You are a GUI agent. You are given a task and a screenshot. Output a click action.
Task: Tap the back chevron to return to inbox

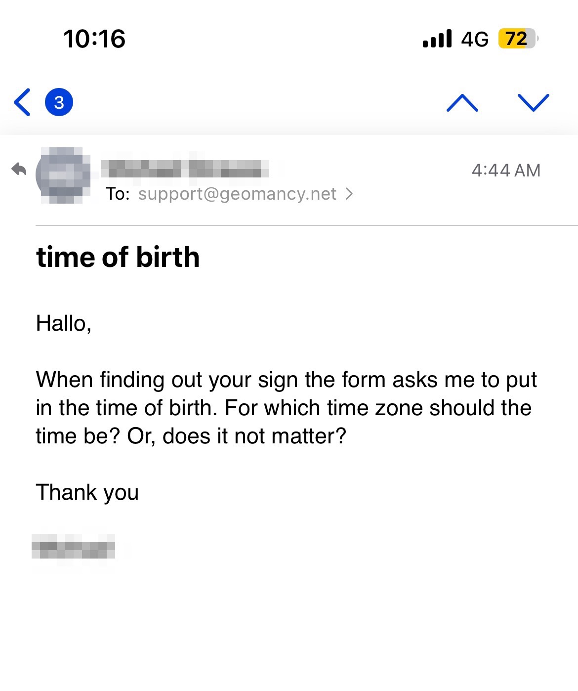tap(22, 102)
